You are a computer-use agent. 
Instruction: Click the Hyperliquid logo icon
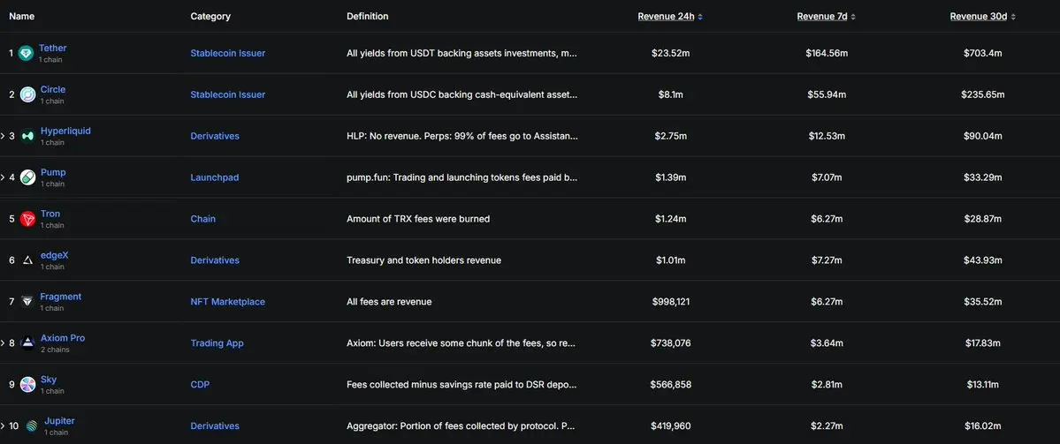tap(27, 136)
